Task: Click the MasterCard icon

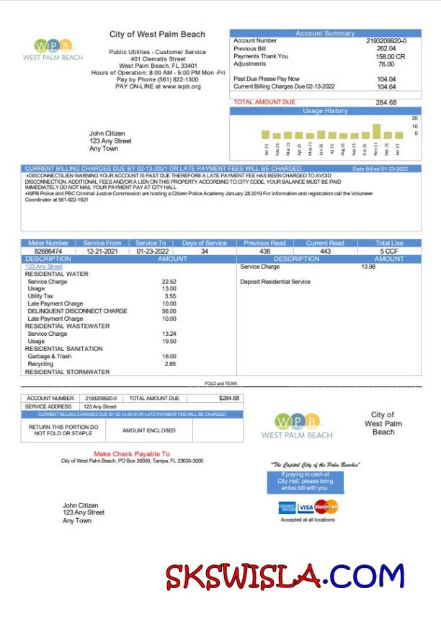Action: 326,507
